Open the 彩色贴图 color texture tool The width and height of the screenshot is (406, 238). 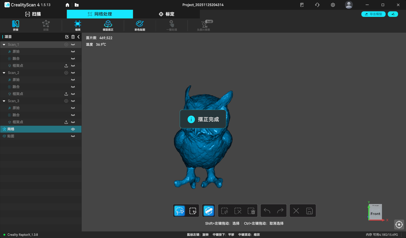140,24
